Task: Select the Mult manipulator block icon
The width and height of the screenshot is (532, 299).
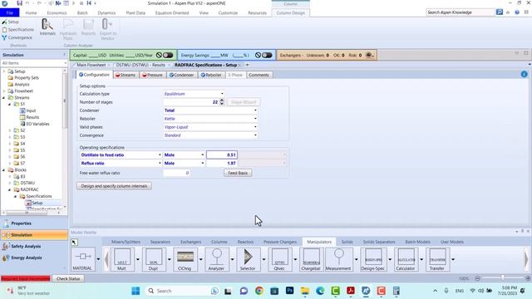Action: tap(122, 259)
